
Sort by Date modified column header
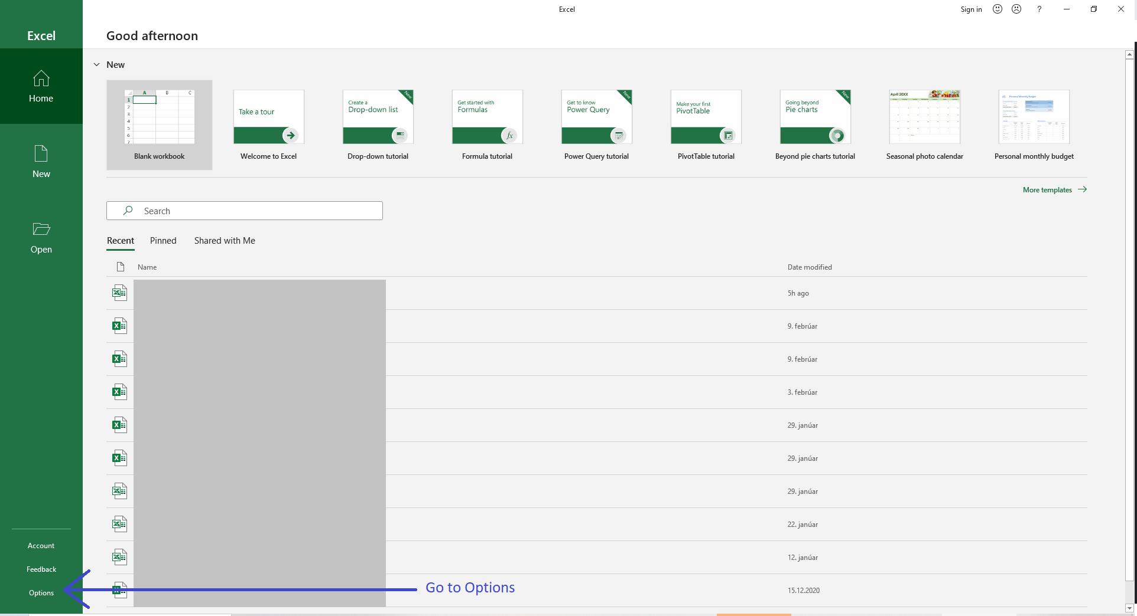(x=810, y=267)
